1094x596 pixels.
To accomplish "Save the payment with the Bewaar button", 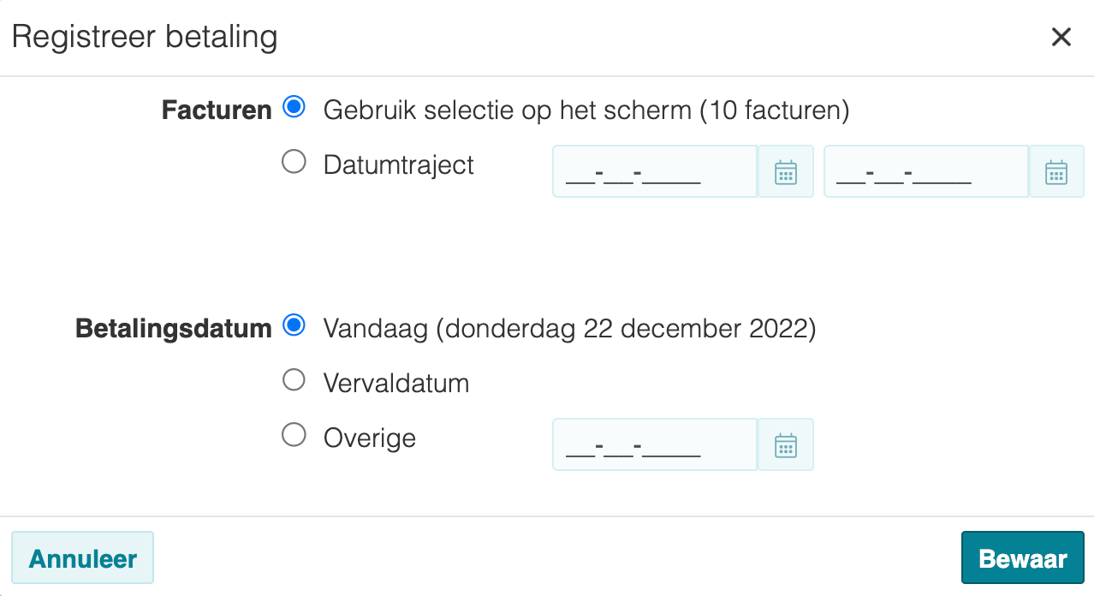I will click(1023, 558).
